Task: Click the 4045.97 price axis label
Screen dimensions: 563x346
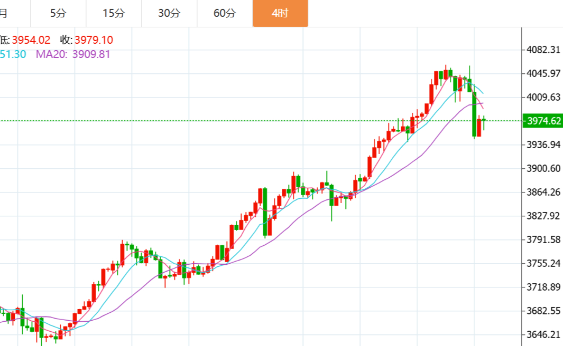Action: (543, 73)
